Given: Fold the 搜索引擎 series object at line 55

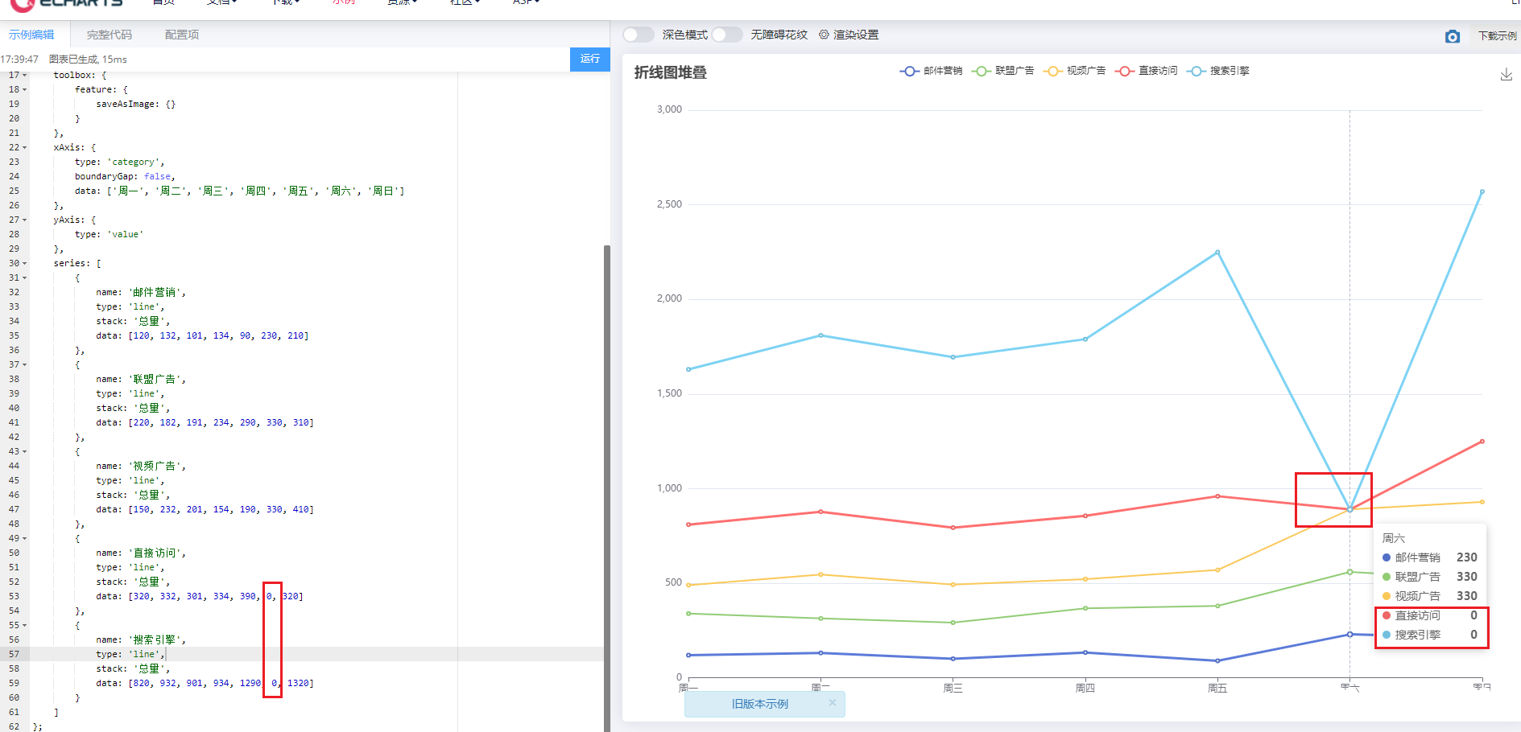Looking at the screenshot, I should point(25,625).
